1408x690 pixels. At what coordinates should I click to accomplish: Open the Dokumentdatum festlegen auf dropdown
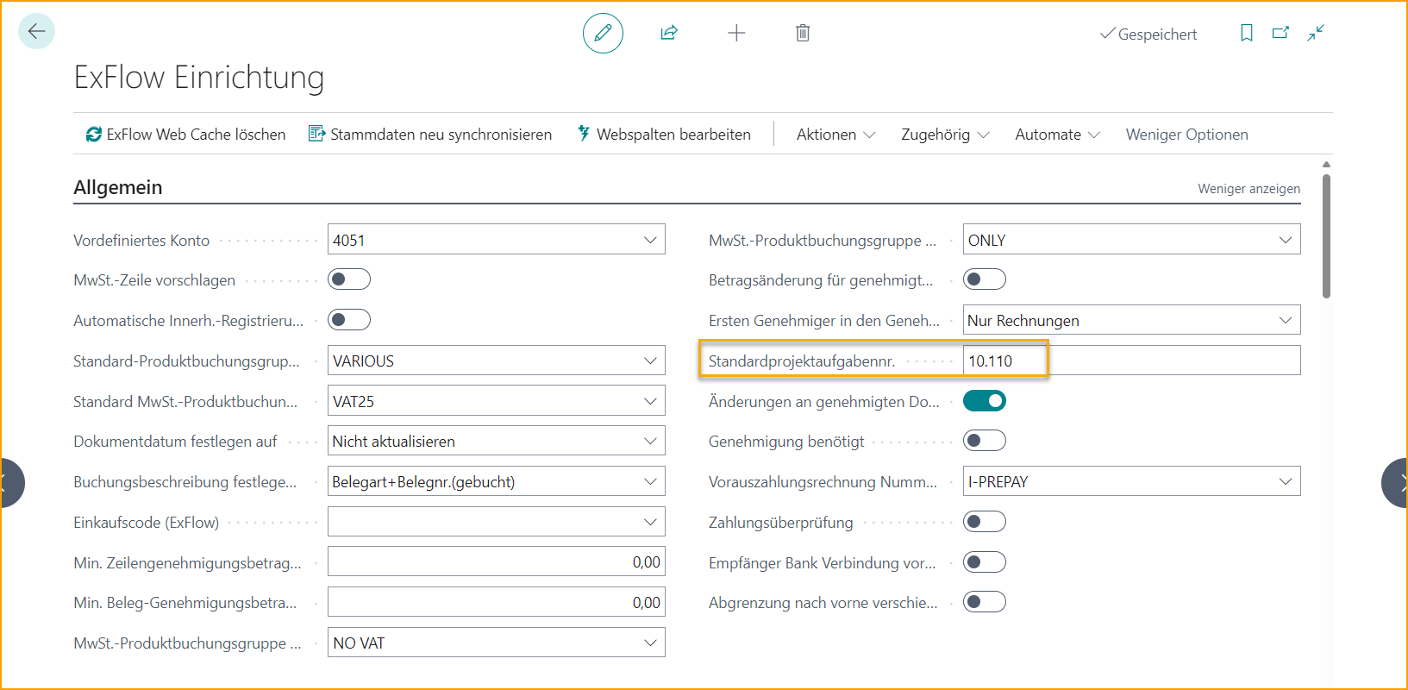tap(650, 441)
